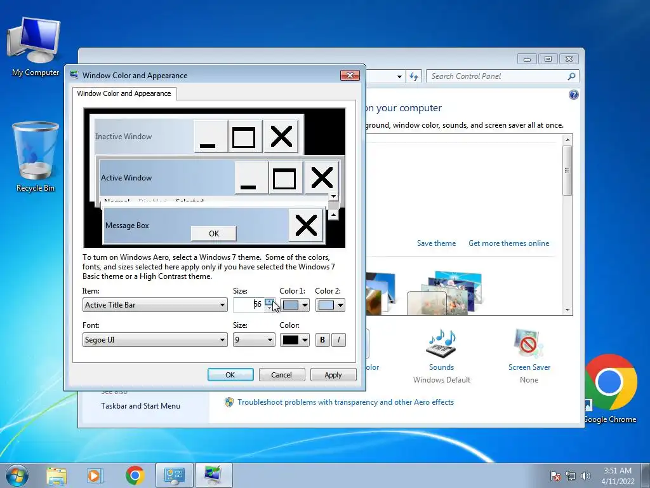This screenshot has width=650, height=488.
Task: Click Get more themes online link
Action: click(508, 243)
